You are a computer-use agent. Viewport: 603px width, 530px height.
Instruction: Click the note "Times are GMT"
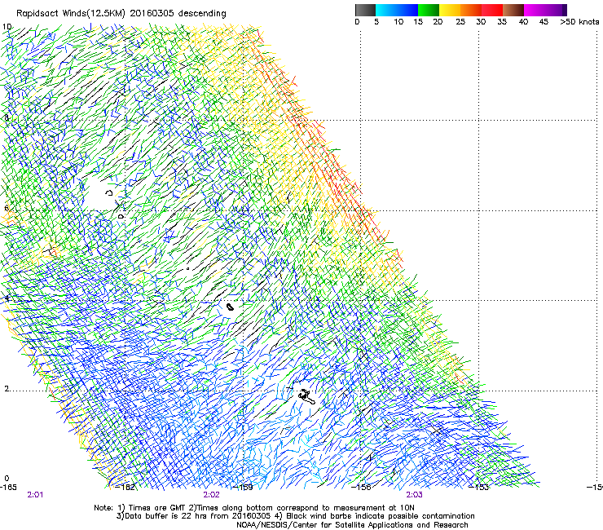pyautogui.click(x=156, y=508)
